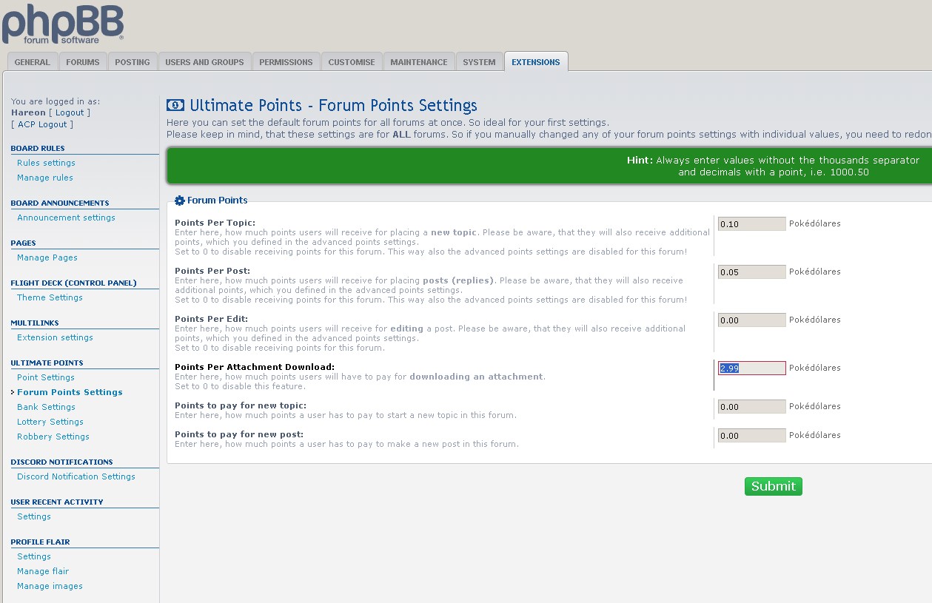Open Lottery Settings link
Viewport: 932px width, 603px height.
[x=50, y=422]
